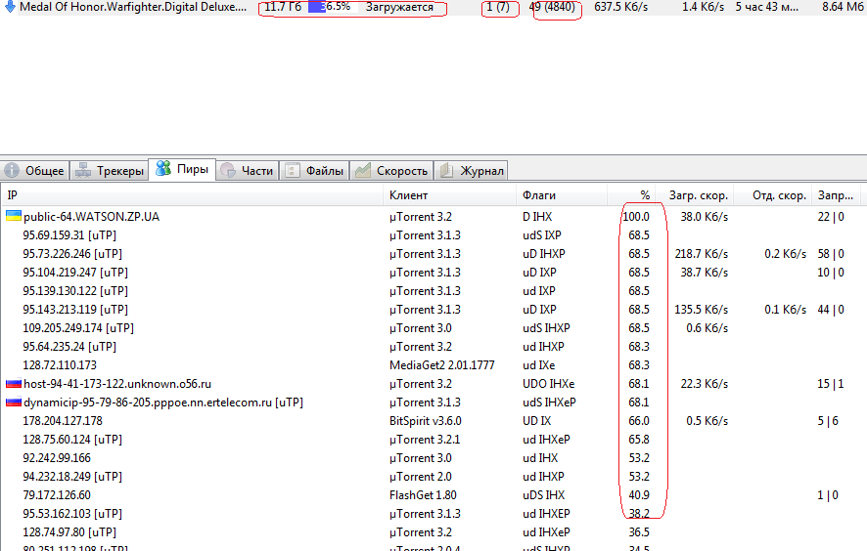Select peer dynamicip-95-79-86-205.pppoe.nn.ertelecom.ru
The height and width of the screenshot is (551, 867).
tap(163, 403)
